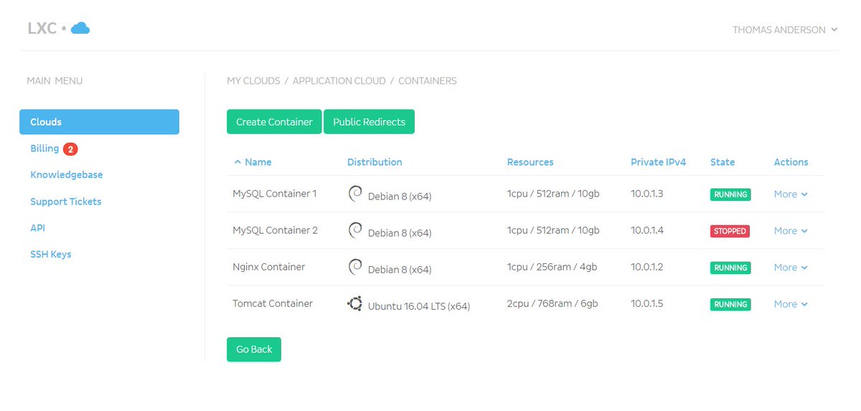The height and width of the screenshot is (411, 861).
Task: Expand More actions for Tomcat Container
Action: tap(791, 304)
